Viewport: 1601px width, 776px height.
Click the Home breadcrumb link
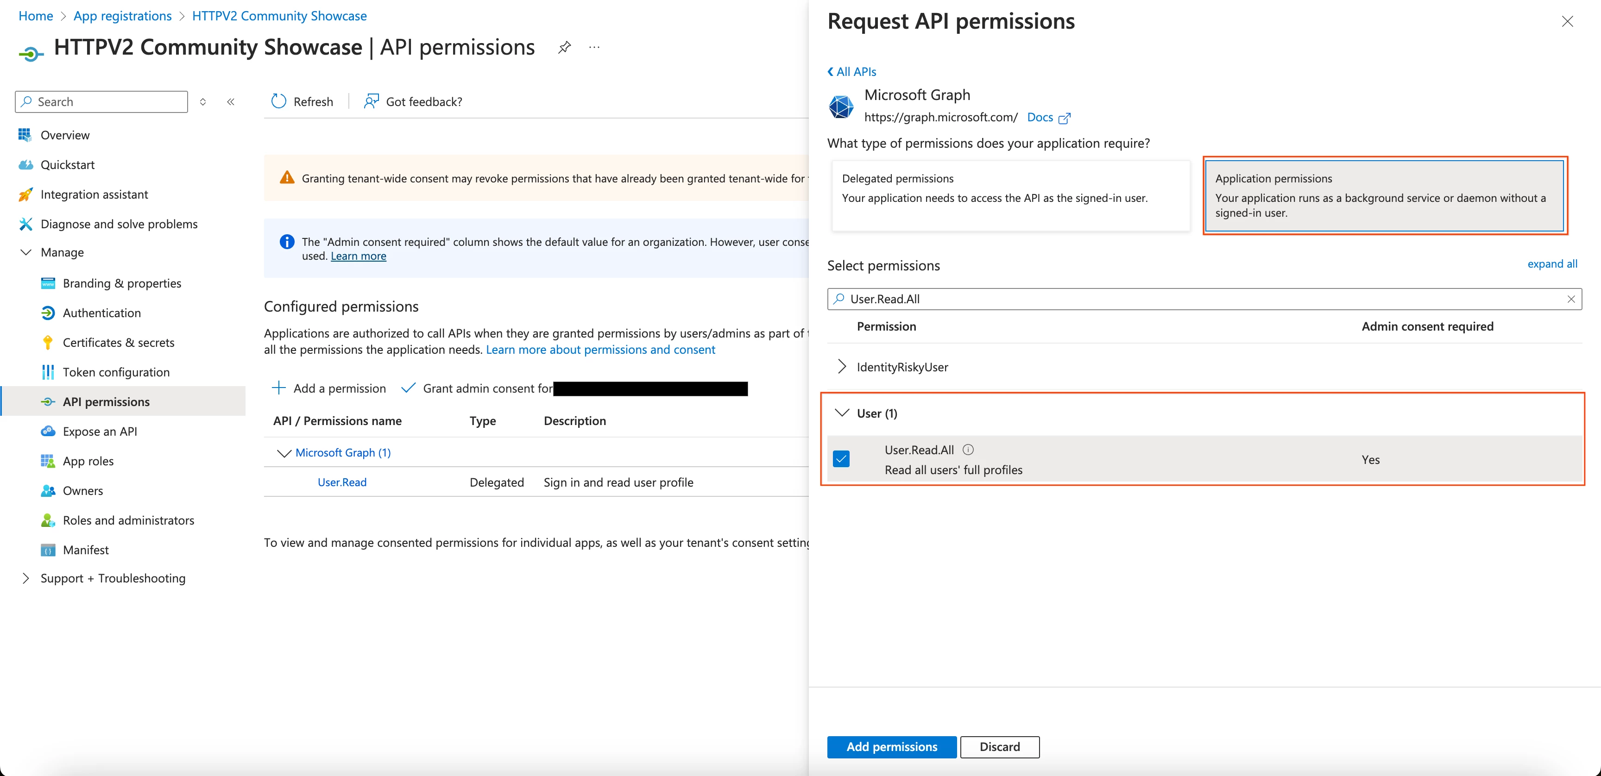(x=35, y=16)
